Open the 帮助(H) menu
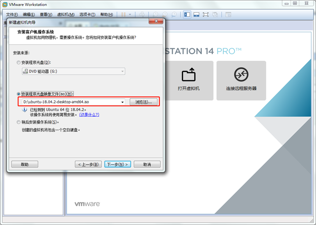 (107, 14)
